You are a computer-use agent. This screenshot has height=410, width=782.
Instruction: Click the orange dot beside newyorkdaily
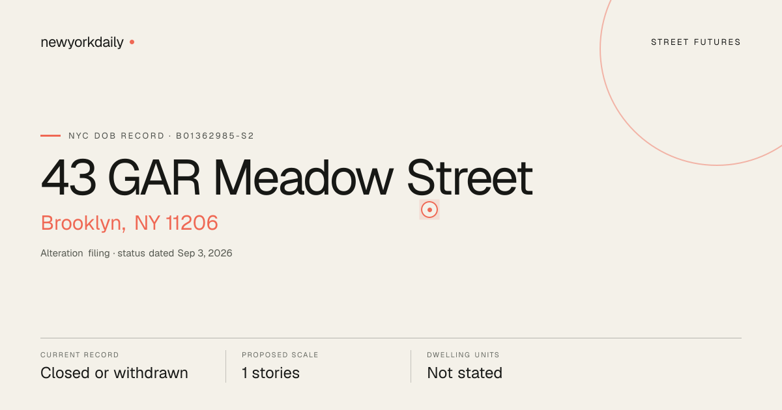coord(132,42)
